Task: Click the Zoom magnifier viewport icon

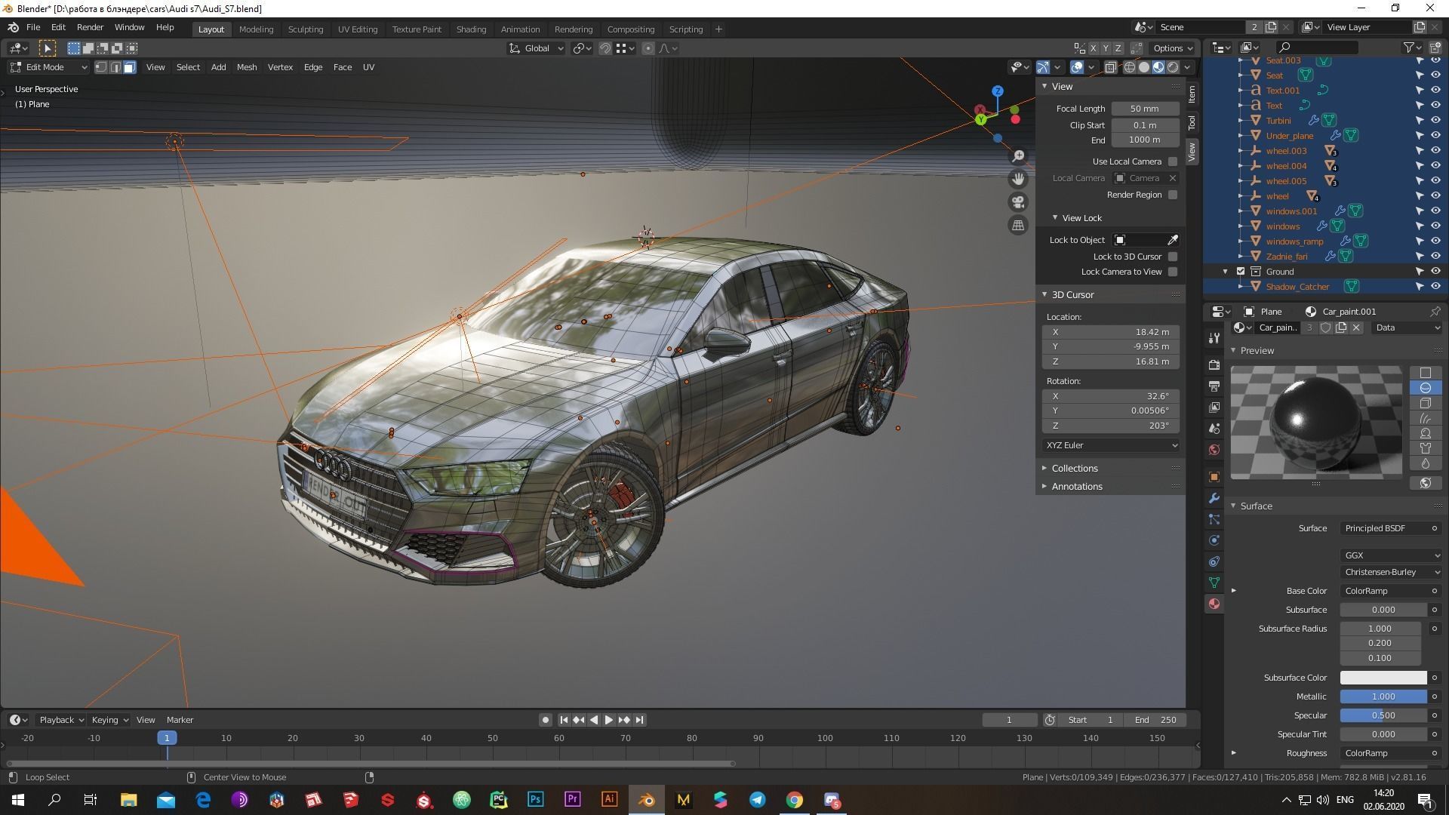Action: (1018, 156)
